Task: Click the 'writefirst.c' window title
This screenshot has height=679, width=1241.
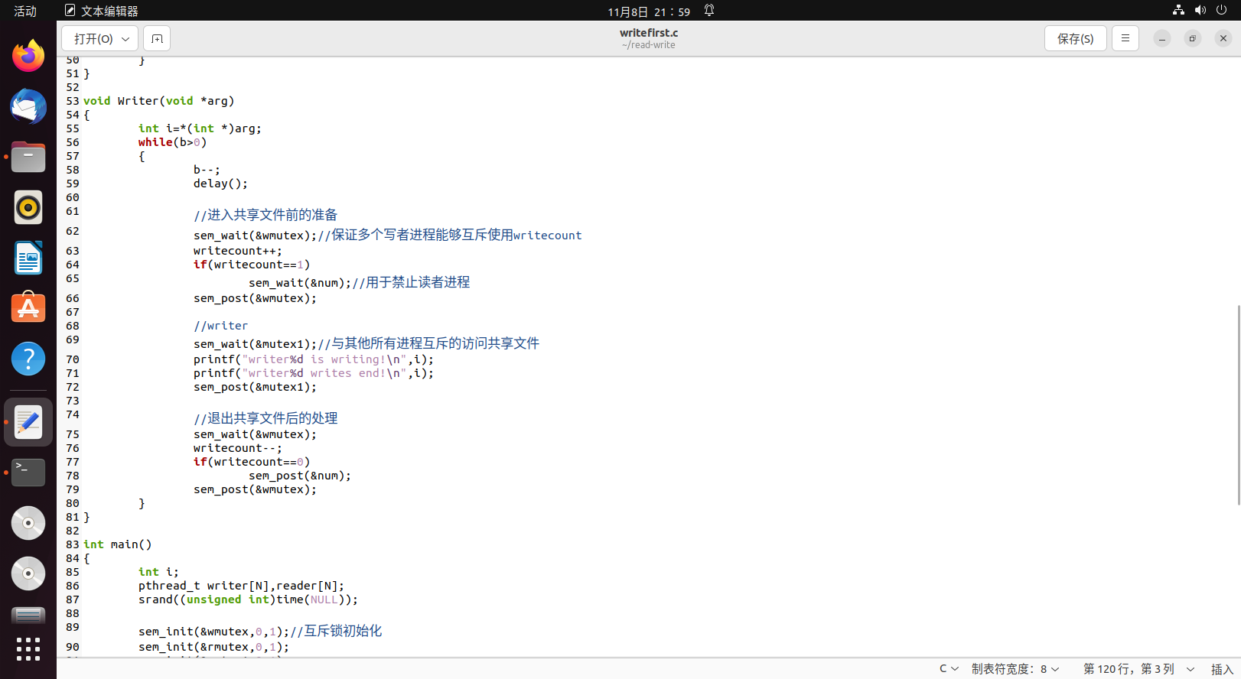Action: (649, 33)
